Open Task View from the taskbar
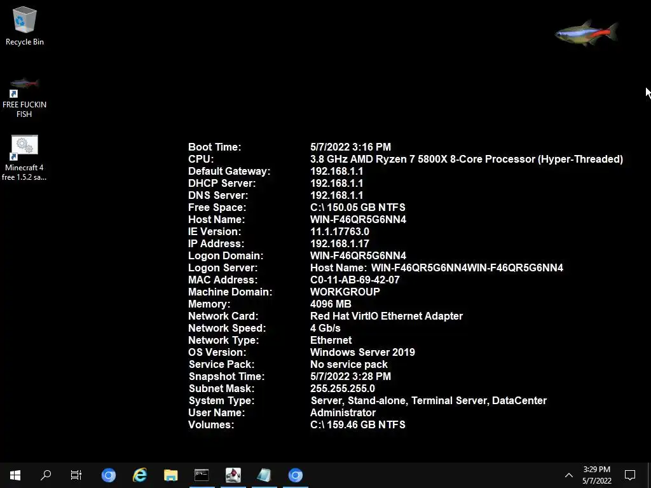Image resolution: width=651 pixels, height=488 pixels. click(76, 475)
